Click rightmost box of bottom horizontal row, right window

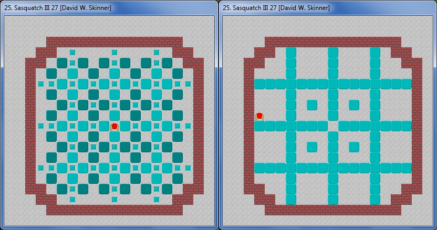pyautogui.click(x=407, y=168)
